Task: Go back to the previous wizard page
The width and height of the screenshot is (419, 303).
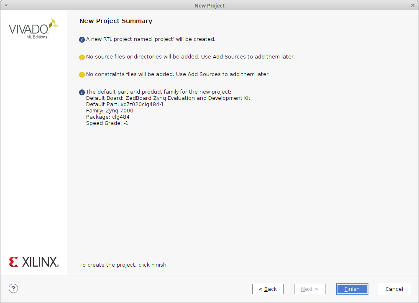Action: (x=268, y=289)
